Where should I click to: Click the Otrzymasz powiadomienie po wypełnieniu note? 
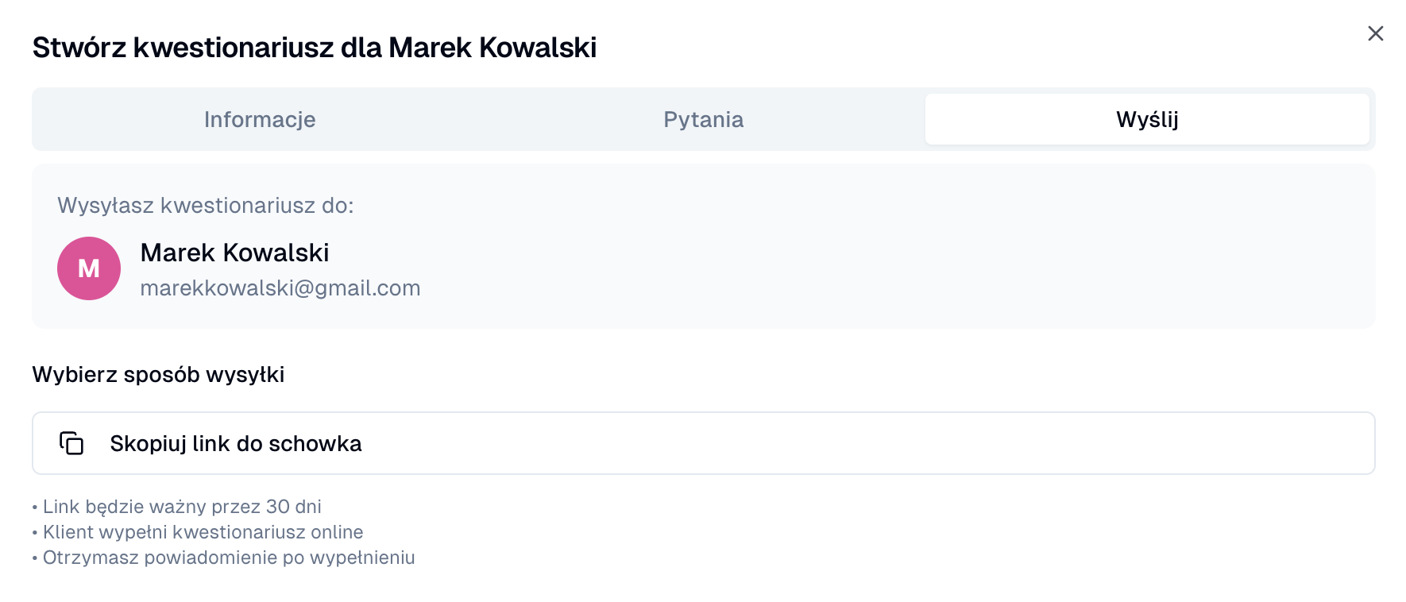[x=229, y=558]
